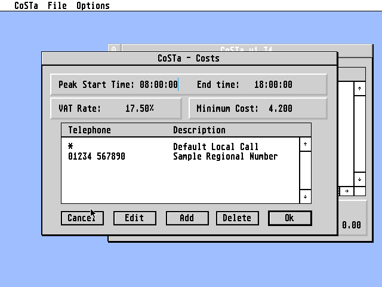Click the Delete button
This screenshot has height=287, width=382.
coord(238,218)
